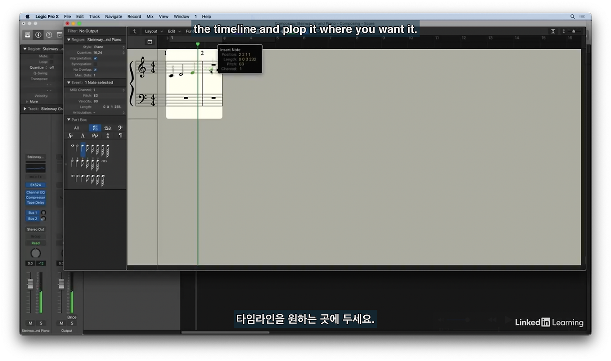The width and height of the screenshot is (611, 361).
Task: Click the All button in Part Box
Action: point(76,128)
